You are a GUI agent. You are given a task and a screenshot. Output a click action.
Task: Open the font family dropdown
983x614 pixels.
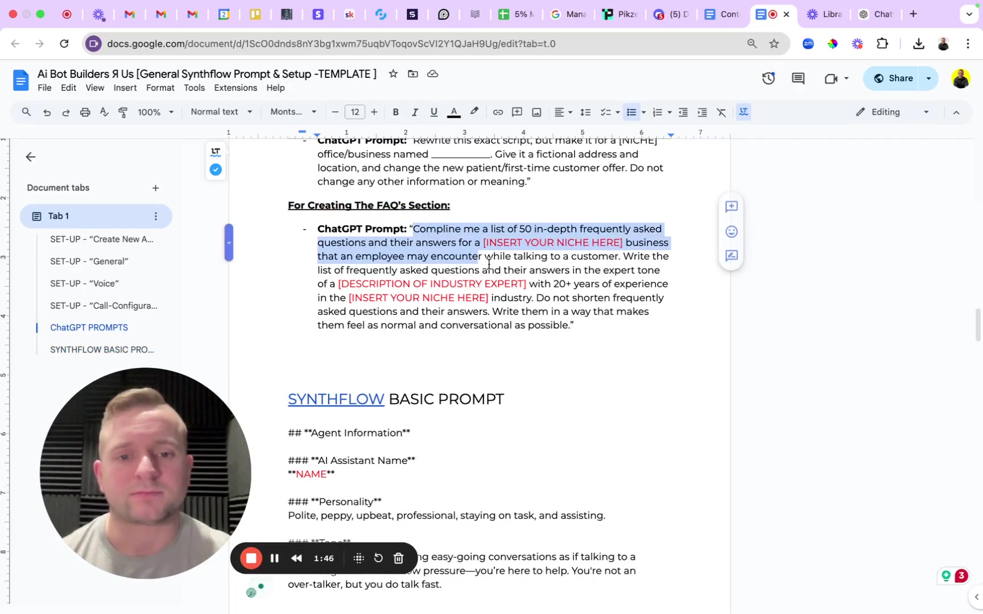tap(293, 112)
